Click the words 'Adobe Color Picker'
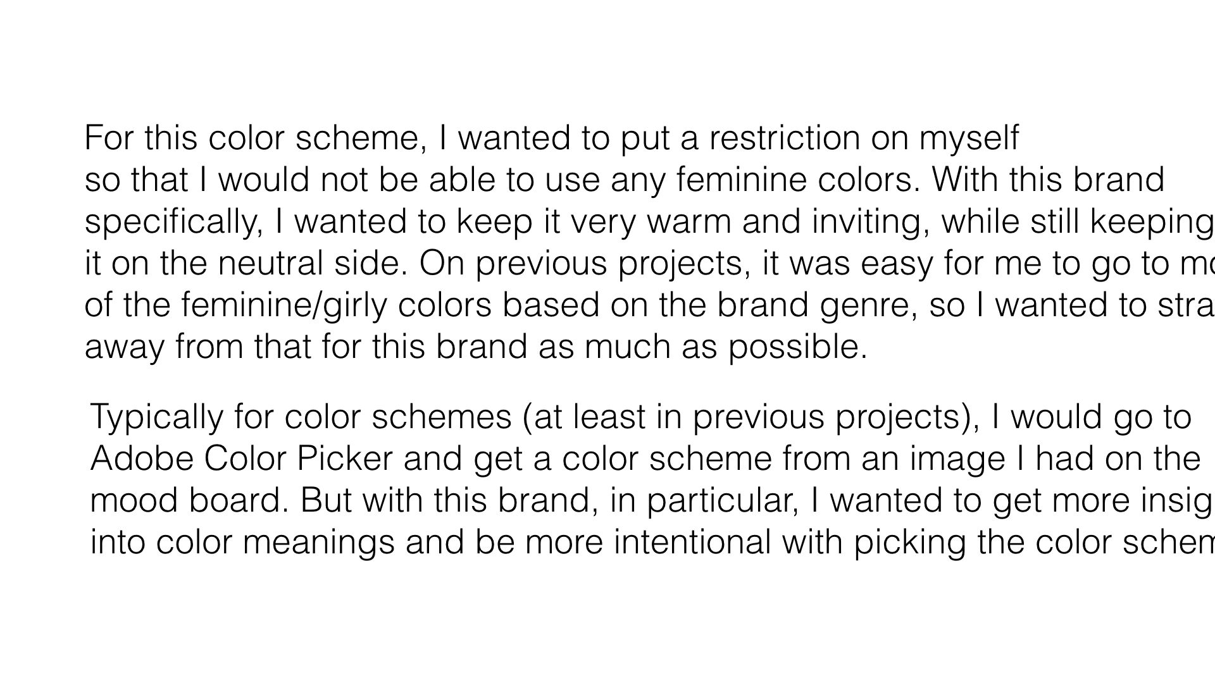Screen dimensions: 1215x683 coord(242,459)
